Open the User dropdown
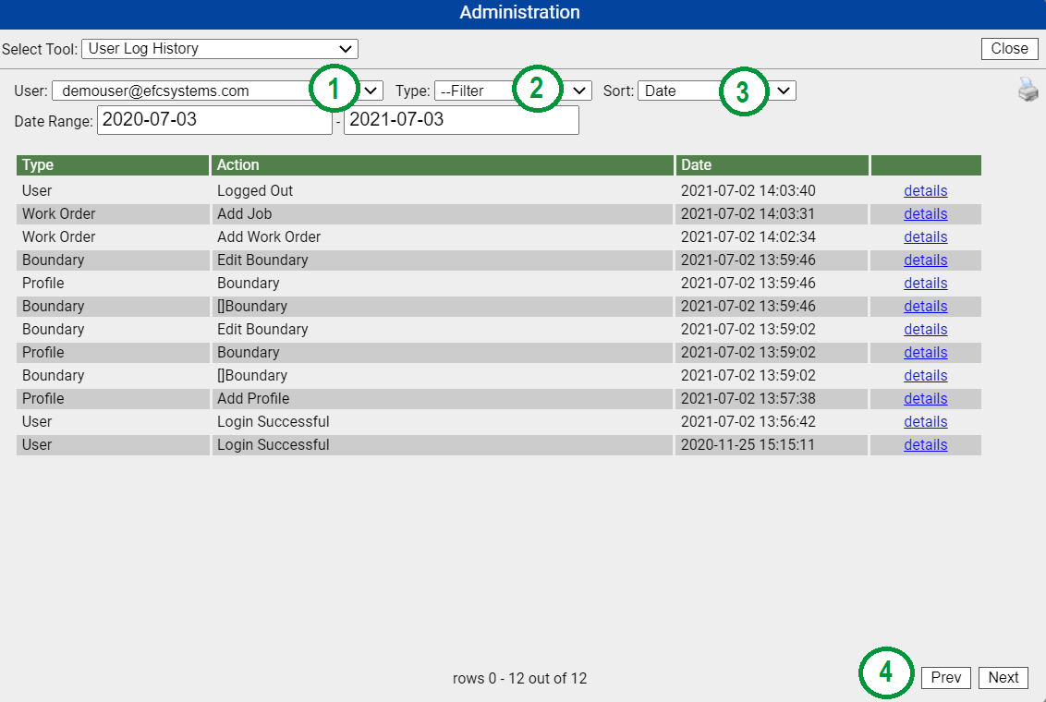 (217, 91)
